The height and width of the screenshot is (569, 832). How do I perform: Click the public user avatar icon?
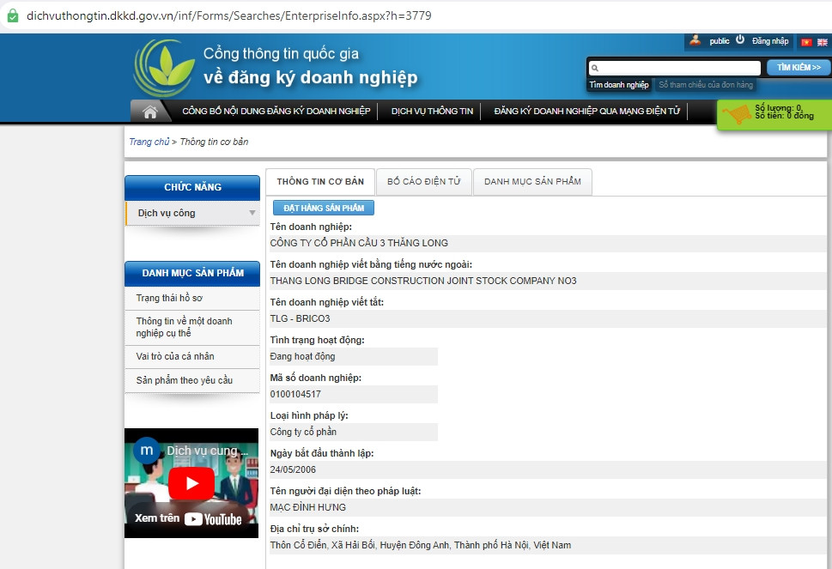(695, 40)
